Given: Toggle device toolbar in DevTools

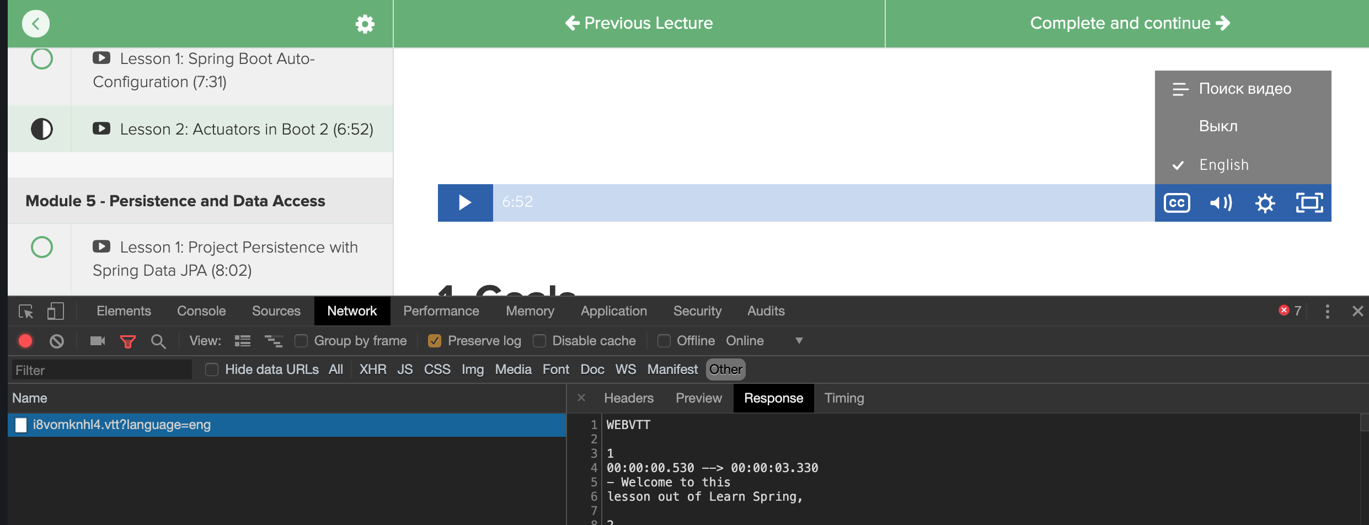Looking at the screenshot, I should (55, 311).
